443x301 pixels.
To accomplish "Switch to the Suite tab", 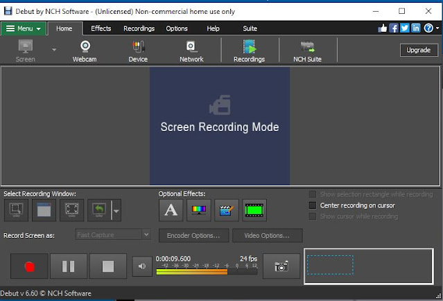I will tap(250, 28).
